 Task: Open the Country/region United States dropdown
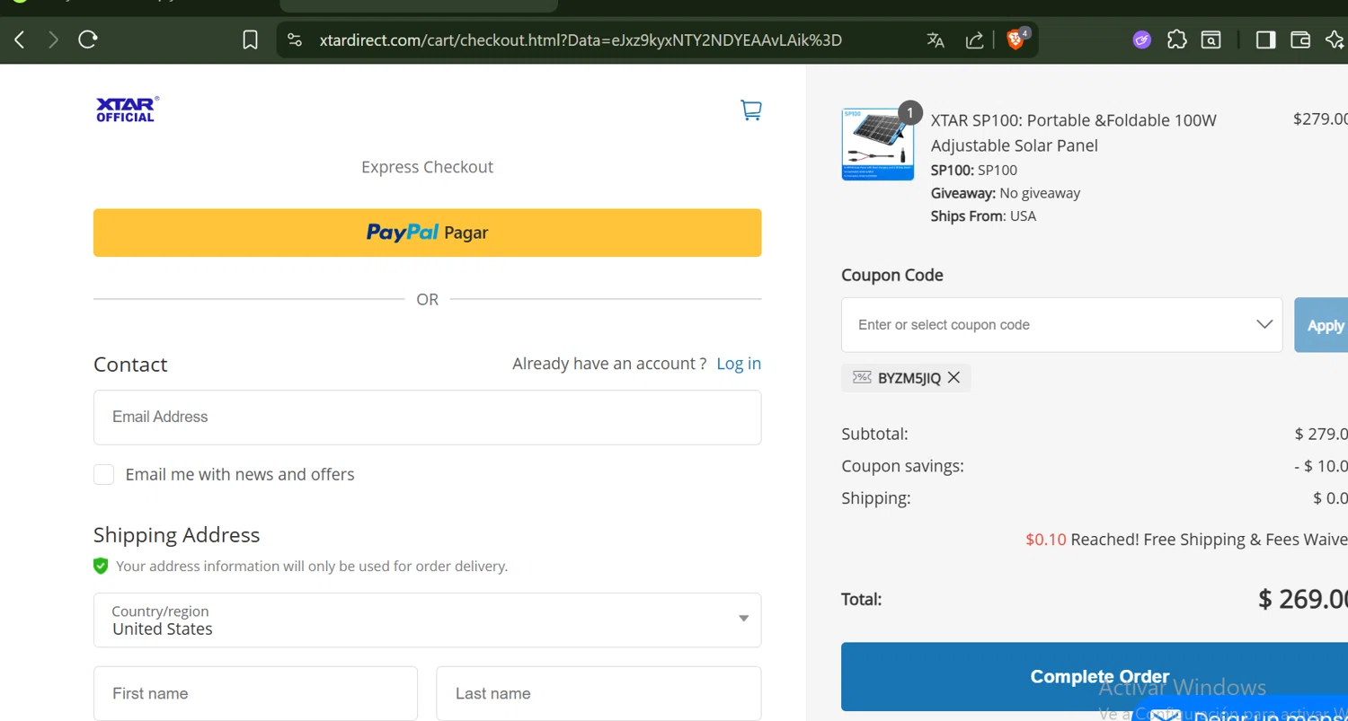(427, 620)
